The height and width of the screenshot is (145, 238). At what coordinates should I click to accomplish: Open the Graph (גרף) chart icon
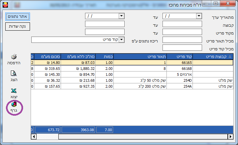click(x=14, y=104)
